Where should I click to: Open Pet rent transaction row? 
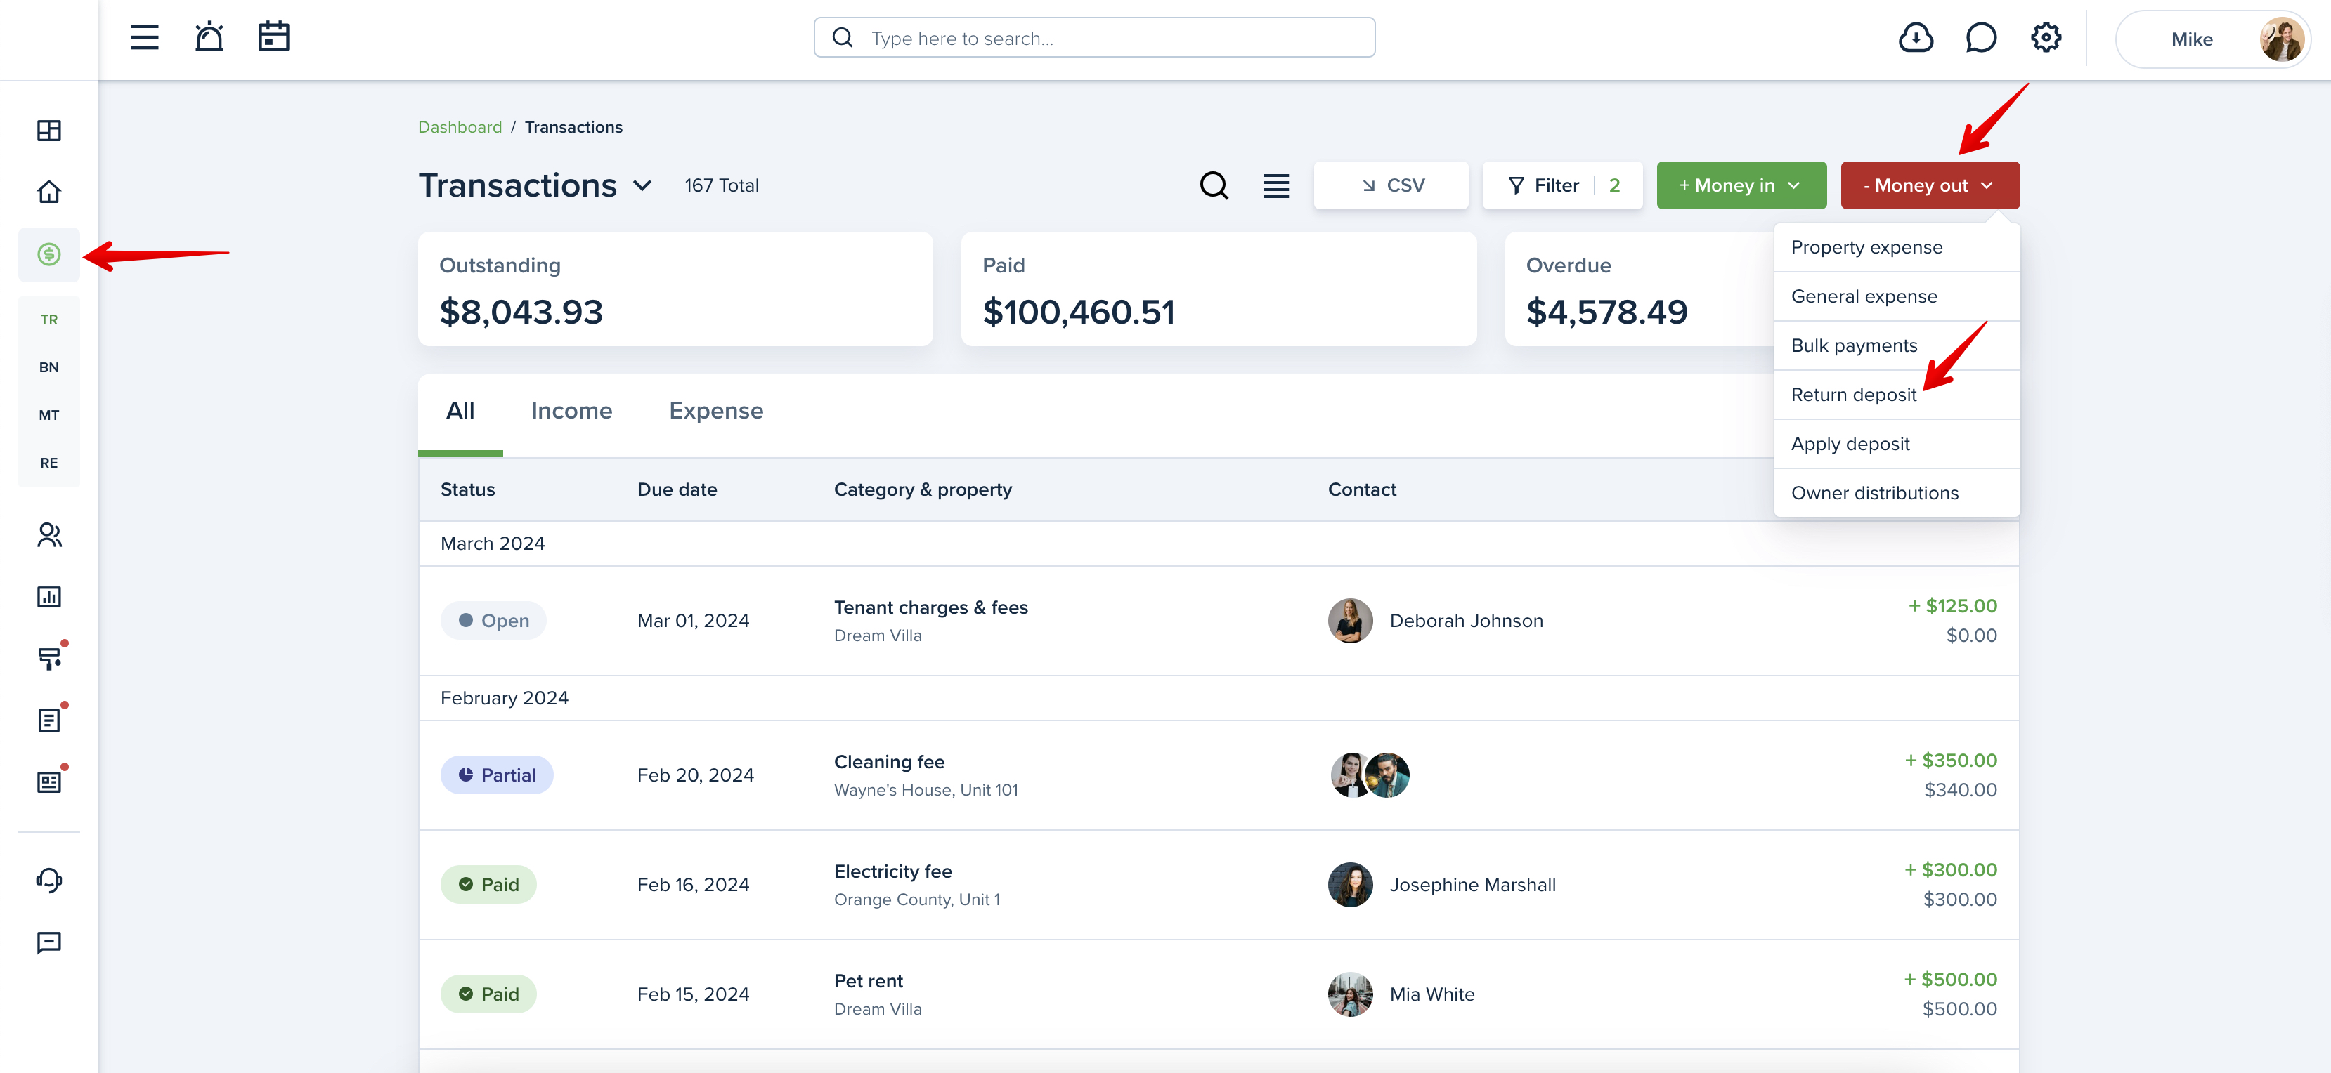point(1218,994)
